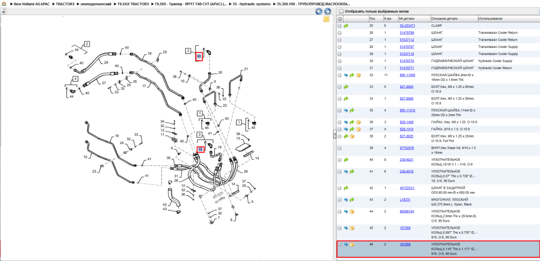Go to the home icon in breadcrumb
This screenshot has height=261, width=540.
point(3,4)
